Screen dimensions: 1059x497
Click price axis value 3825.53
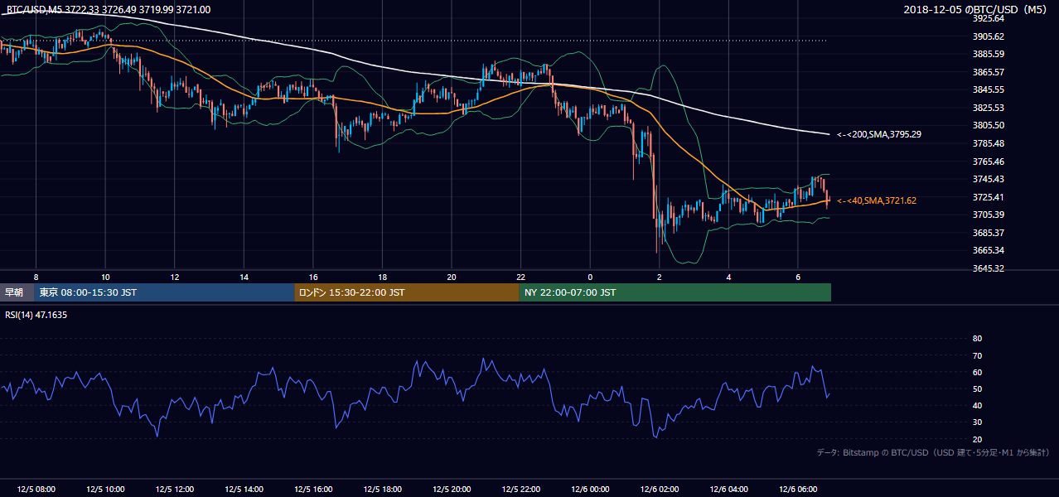987,108
